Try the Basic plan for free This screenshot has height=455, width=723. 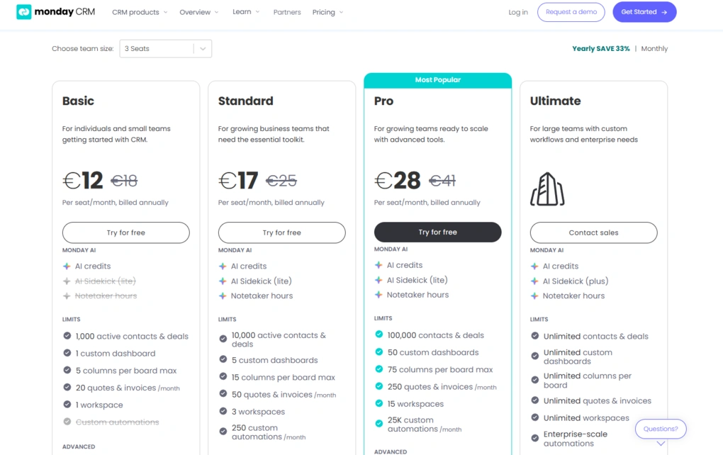click(x=126, y=232)
